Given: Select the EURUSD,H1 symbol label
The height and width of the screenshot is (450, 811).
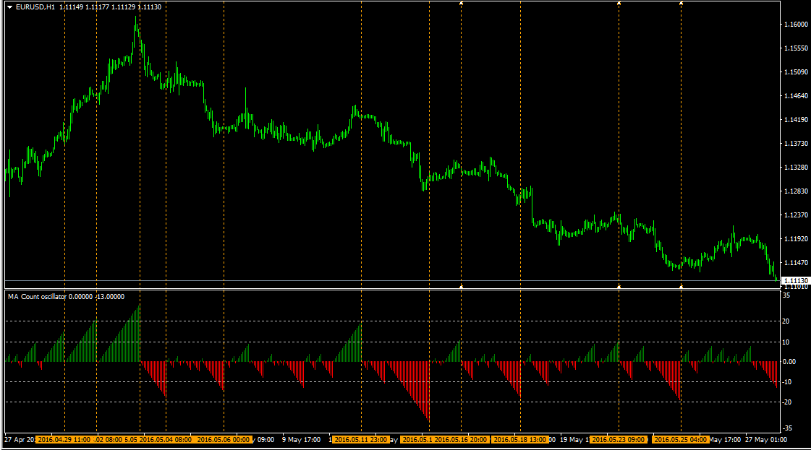Looking at the screenshot, I should (35, 7).
